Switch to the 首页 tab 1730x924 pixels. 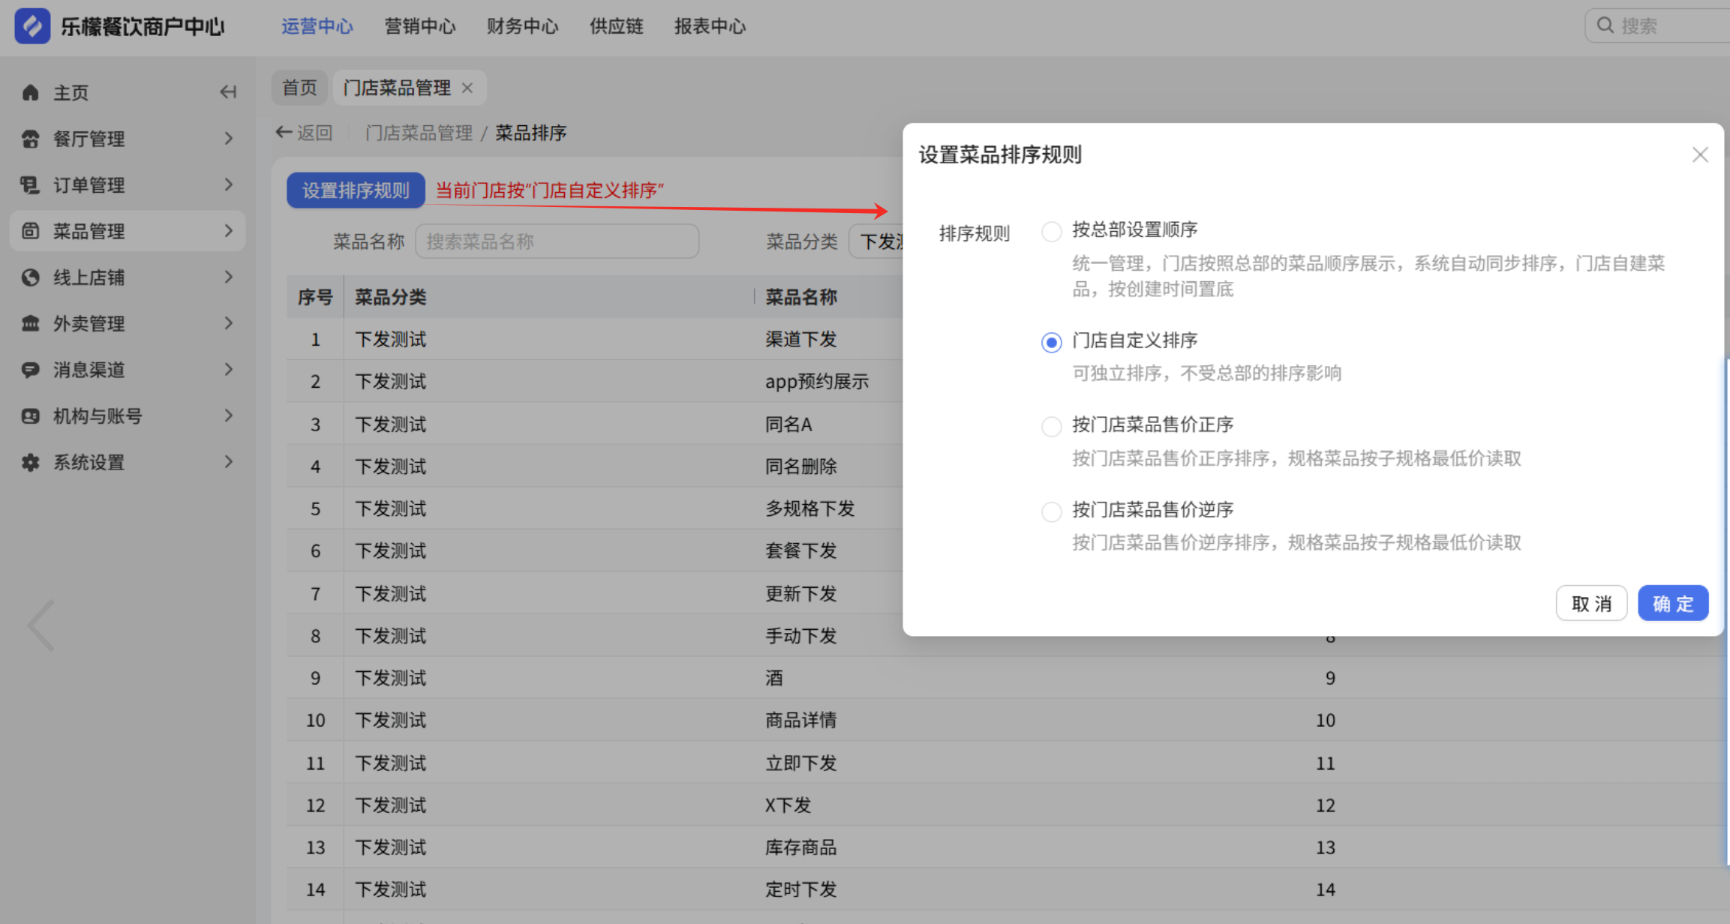tap(299, 88)
